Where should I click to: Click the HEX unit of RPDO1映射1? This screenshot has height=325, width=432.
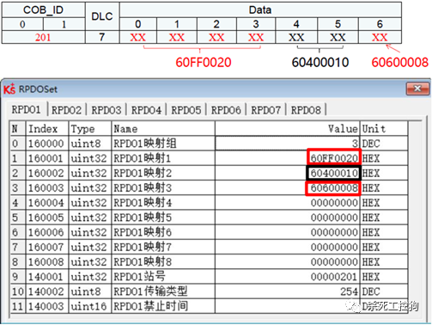384,158
